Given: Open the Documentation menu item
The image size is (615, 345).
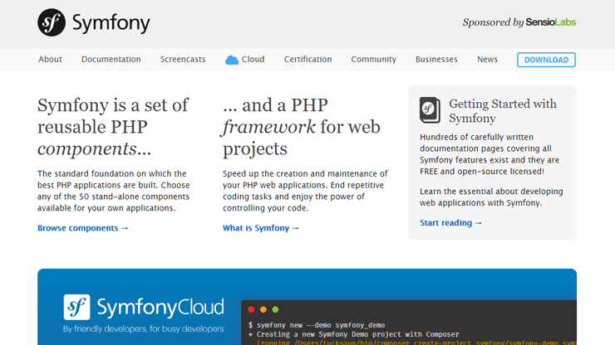Looking at the screenshot, I should coord(111,59).
